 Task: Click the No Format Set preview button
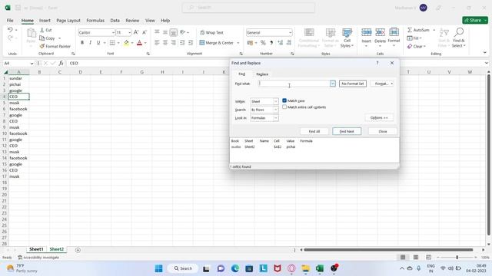point(353,84)
